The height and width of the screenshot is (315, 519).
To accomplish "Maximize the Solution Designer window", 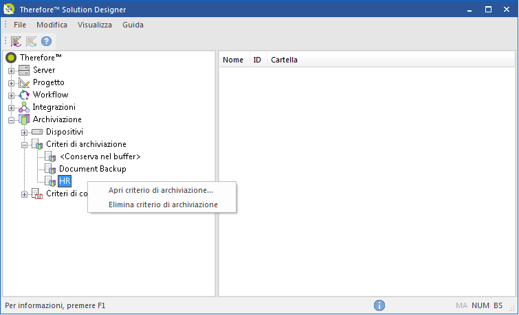I will coord(488,9).
